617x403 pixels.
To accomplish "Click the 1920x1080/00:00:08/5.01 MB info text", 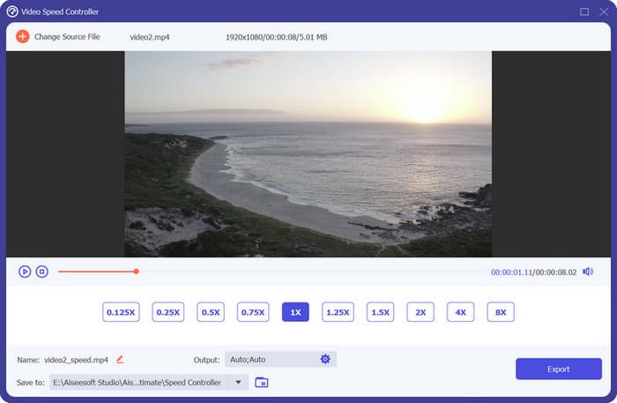I will pos(276,37).
